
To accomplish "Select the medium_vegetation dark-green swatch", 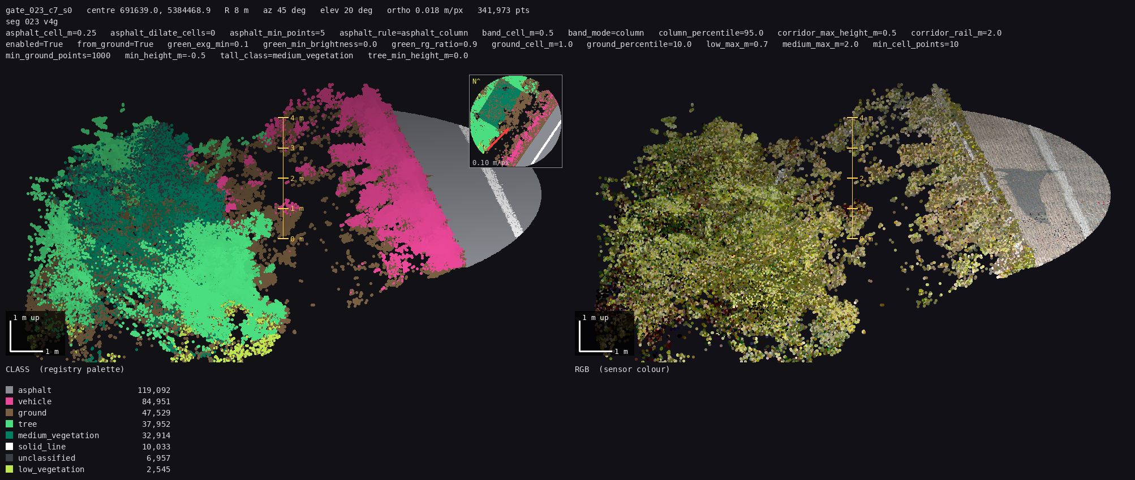I will tap(9, 435).
